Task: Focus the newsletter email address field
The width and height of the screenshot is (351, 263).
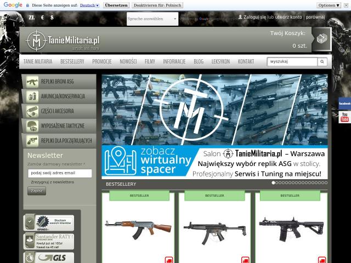Action: (x=60, y=173)
